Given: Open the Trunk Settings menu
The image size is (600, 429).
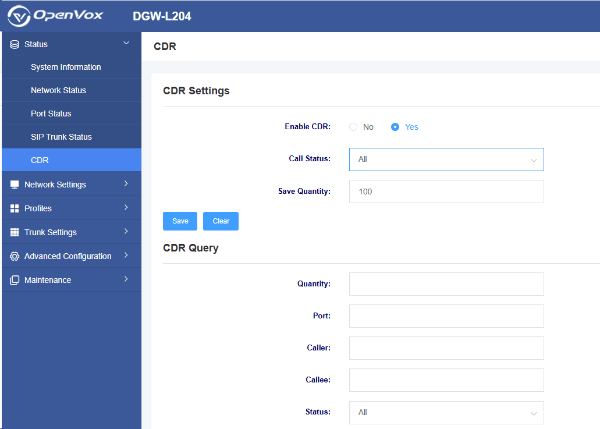Looking at the screenshot, I should [x=72, y=232].
